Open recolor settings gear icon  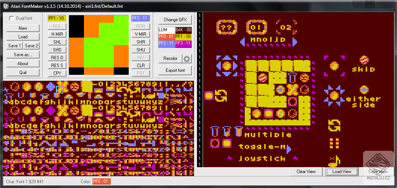point(187,58)
